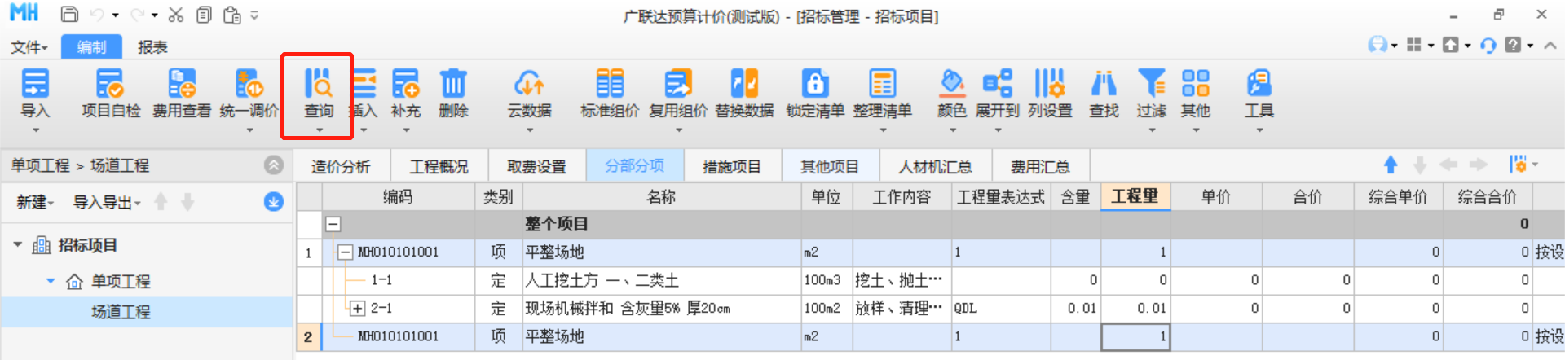Open the 导入导出 dropdown
This screenshot has height=360, width=1565.
tap(106, 202)
